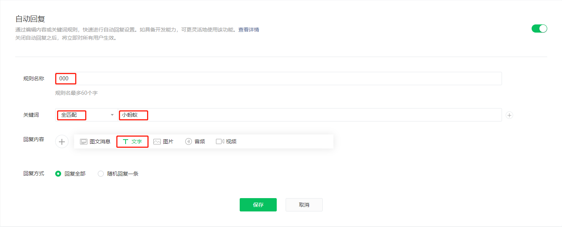Select the 图片 image reply option

pyautogui.click(x=163, y=141)
